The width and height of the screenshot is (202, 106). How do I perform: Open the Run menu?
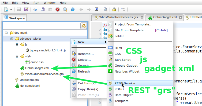tap(36, 3)
